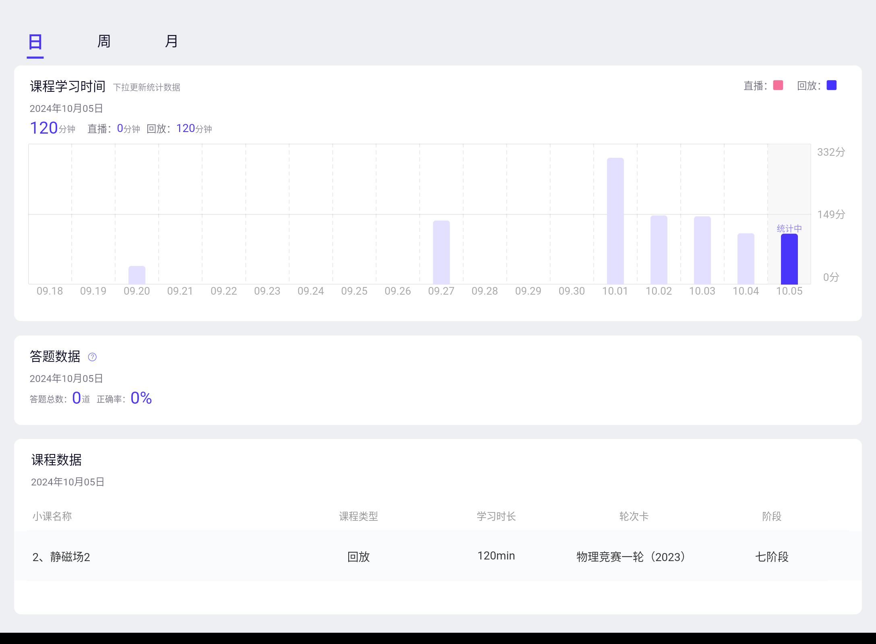Image resolution: width=876 pixels, height=644 pixels.
Task: Click the 149分 axis value
Action: 831,215
